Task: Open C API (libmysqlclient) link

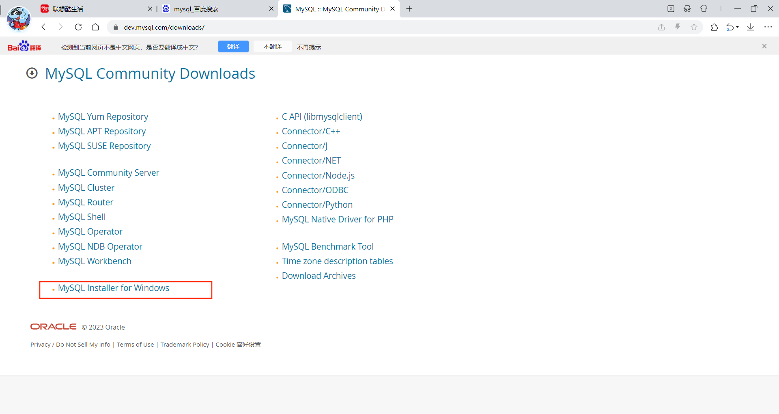Action: 322,116
